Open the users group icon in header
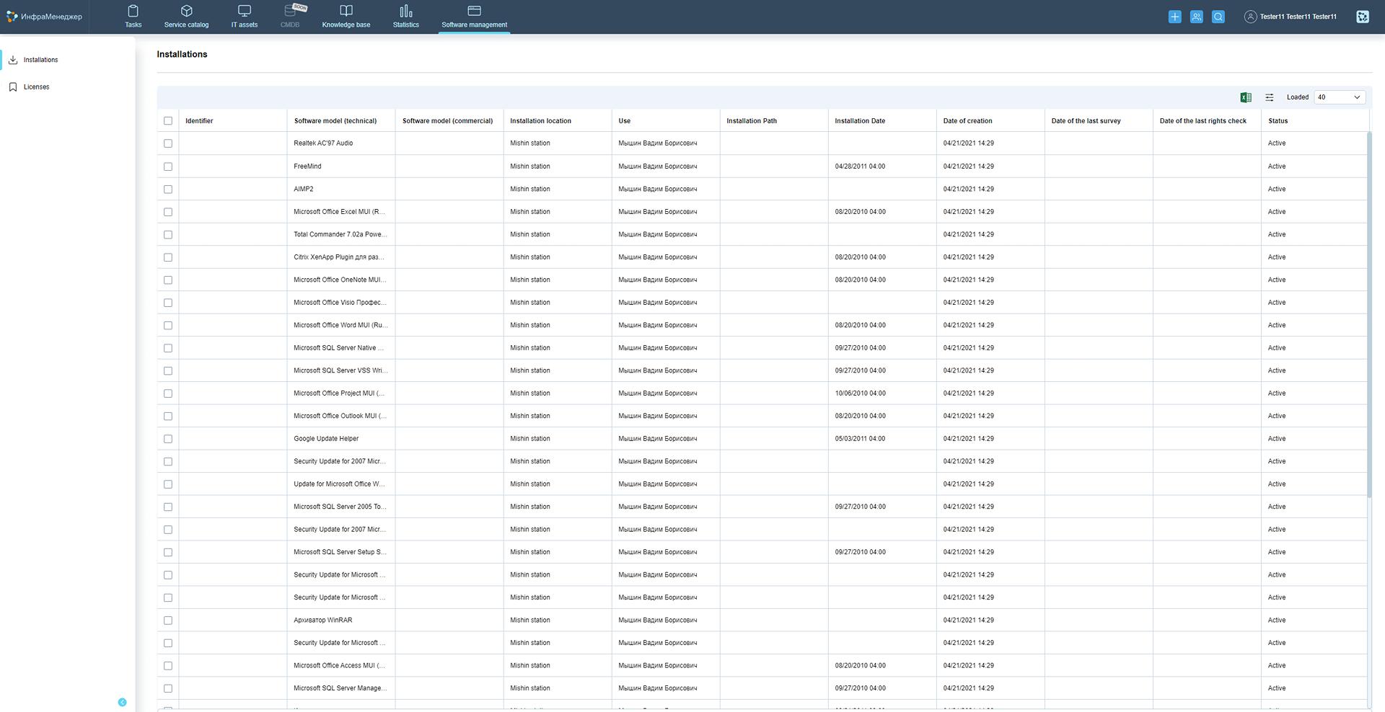The image size is (1385, 712). (x=1196, y=17)
